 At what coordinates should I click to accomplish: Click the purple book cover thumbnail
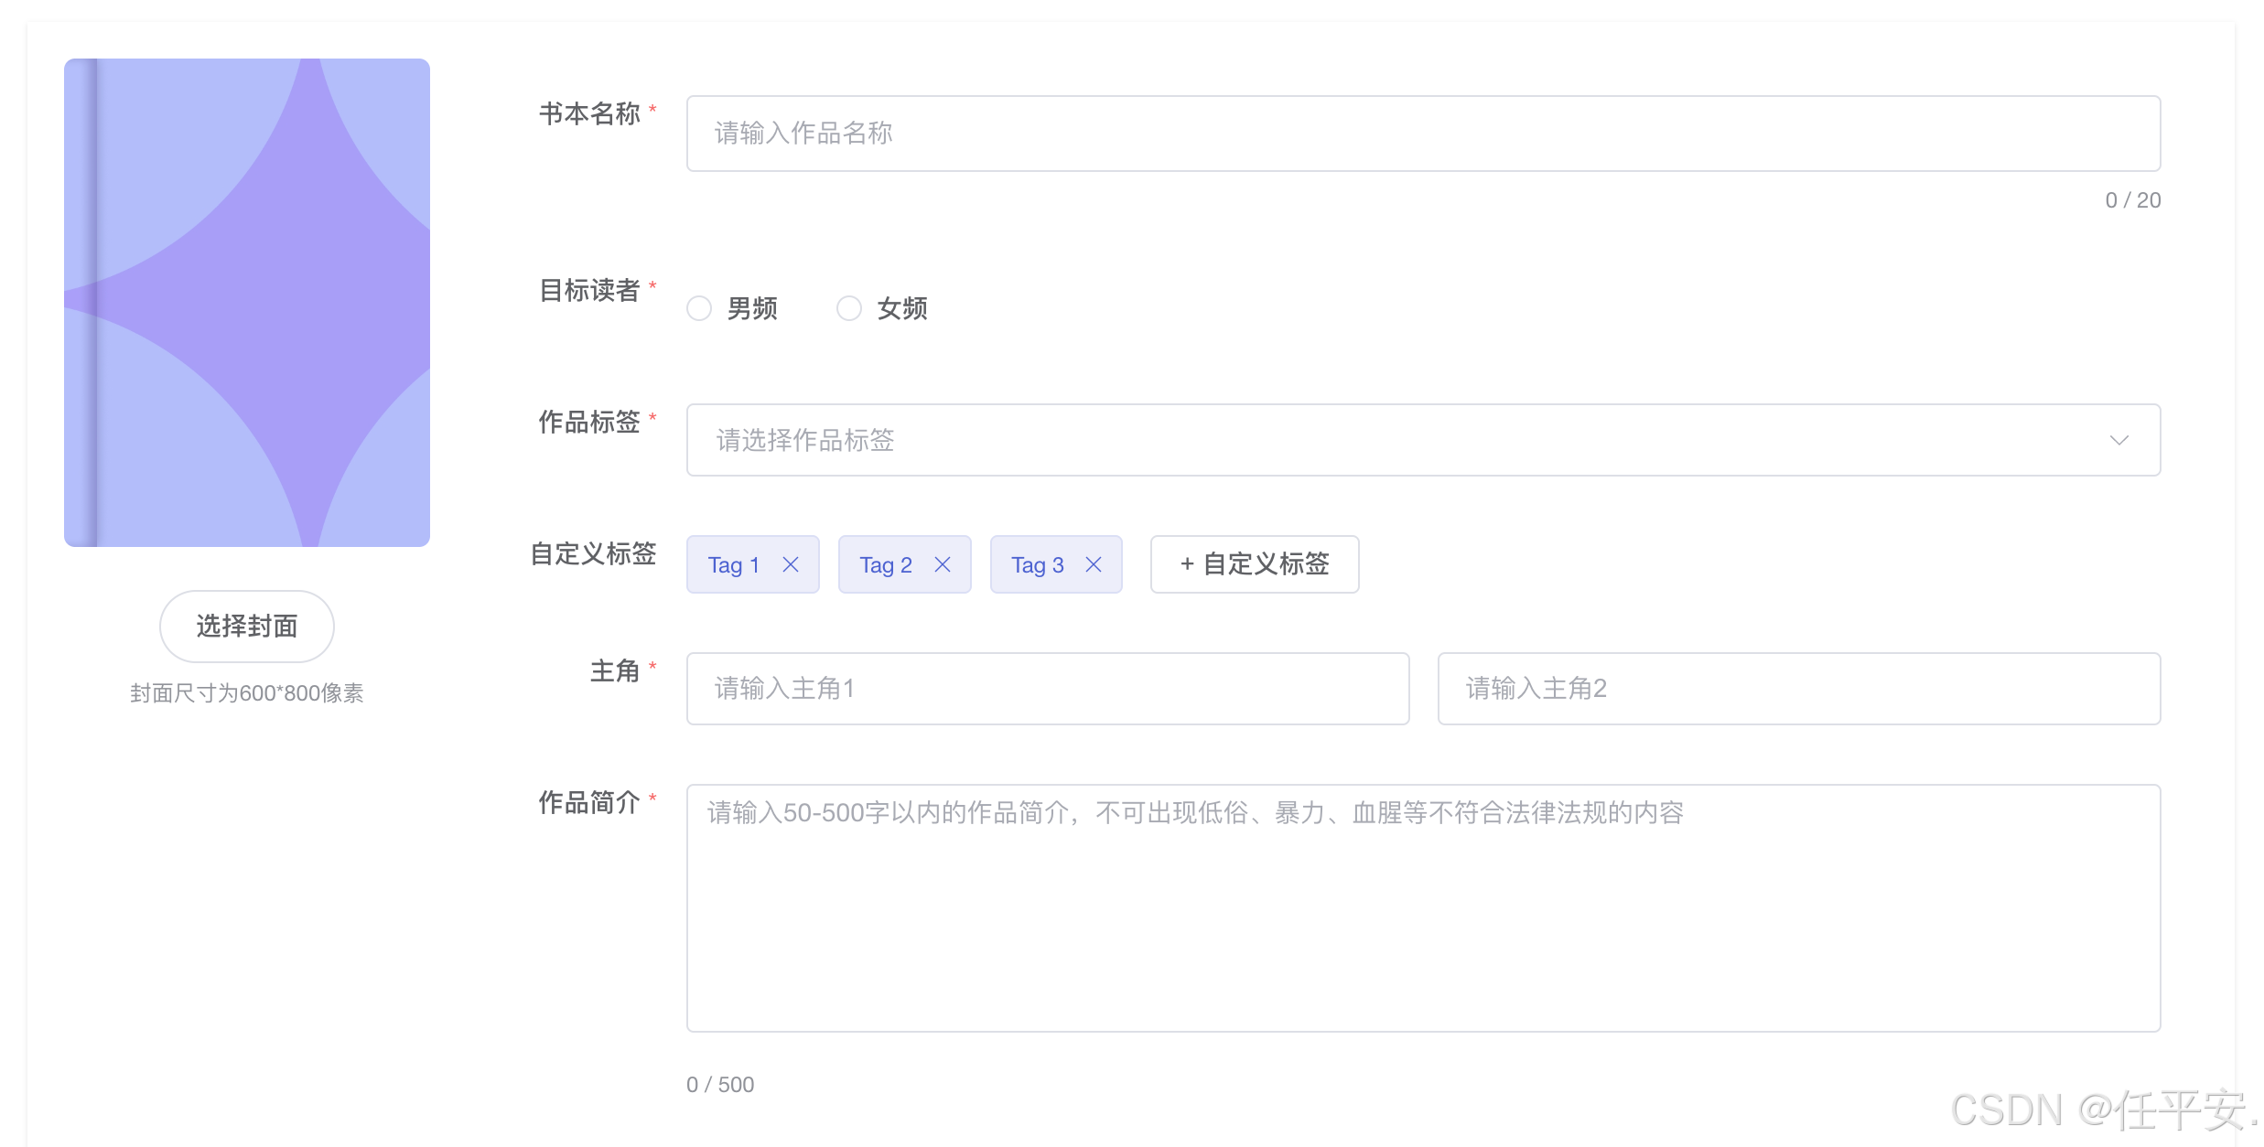[x=247, y=303]
